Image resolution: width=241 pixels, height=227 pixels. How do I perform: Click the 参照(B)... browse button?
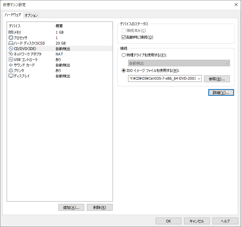click(217, 79)
